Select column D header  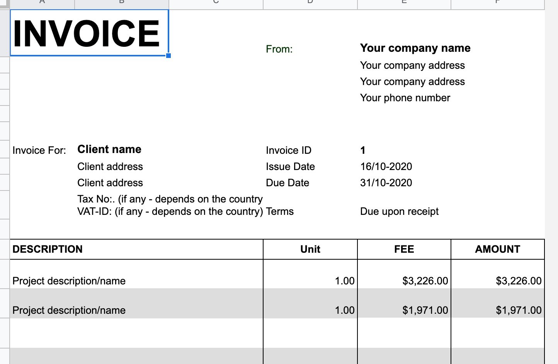click(310, 3)
